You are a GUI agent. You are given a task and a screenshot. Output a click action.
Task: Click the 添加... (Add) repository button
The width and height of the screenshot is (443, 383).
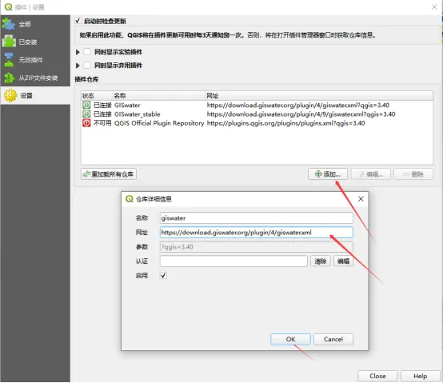(x=328, y=174)
